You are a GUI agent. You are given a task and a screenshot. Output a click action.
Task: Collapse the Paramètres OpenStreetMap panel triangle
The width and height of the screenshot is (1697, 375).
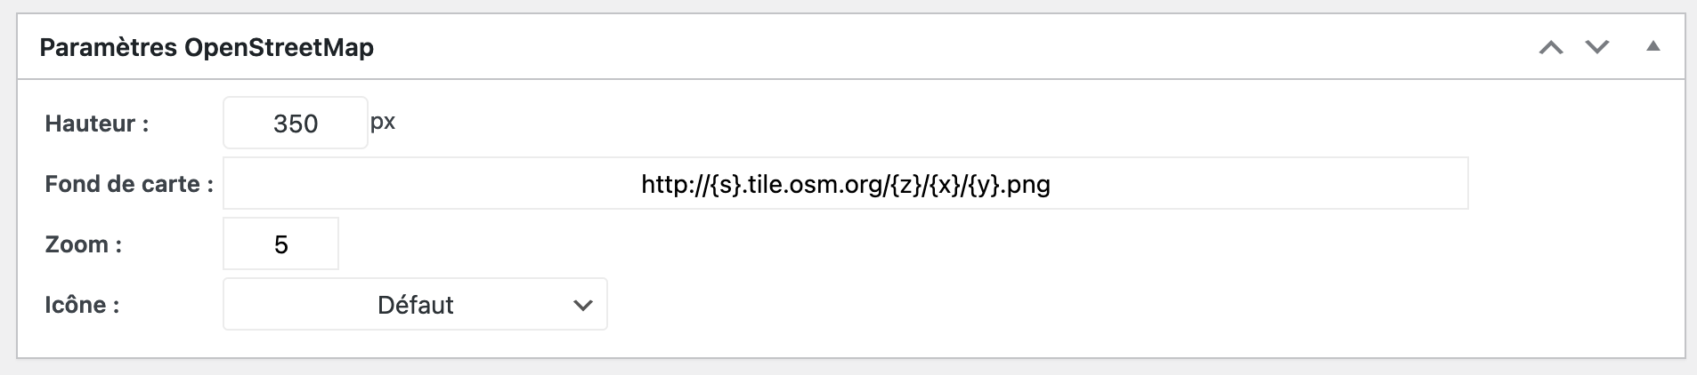coord(1653,46)
